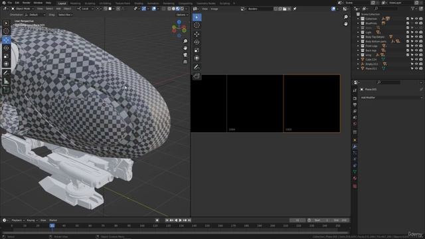Open the Object Mode dropdown
This screenshot has height=239, width=425.
[x=23, y=9]
